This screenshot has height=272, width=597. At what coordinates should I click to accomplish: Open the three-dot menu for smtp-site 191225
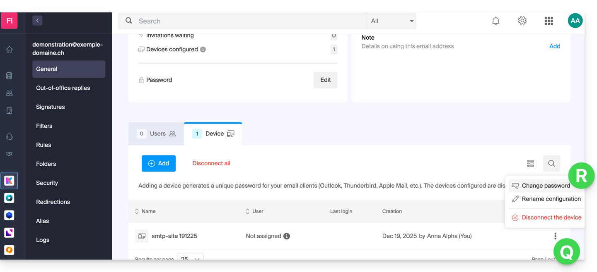tap(555, 236)
